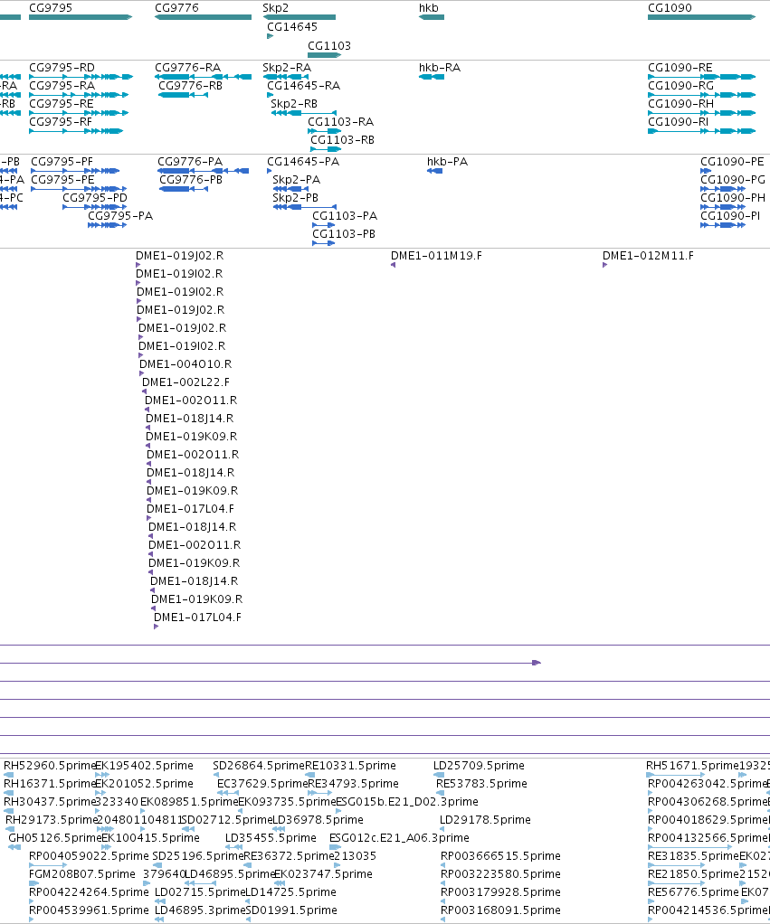Click the hkb gene label
This screenshot has height=924, width=770.
[429, 8]
